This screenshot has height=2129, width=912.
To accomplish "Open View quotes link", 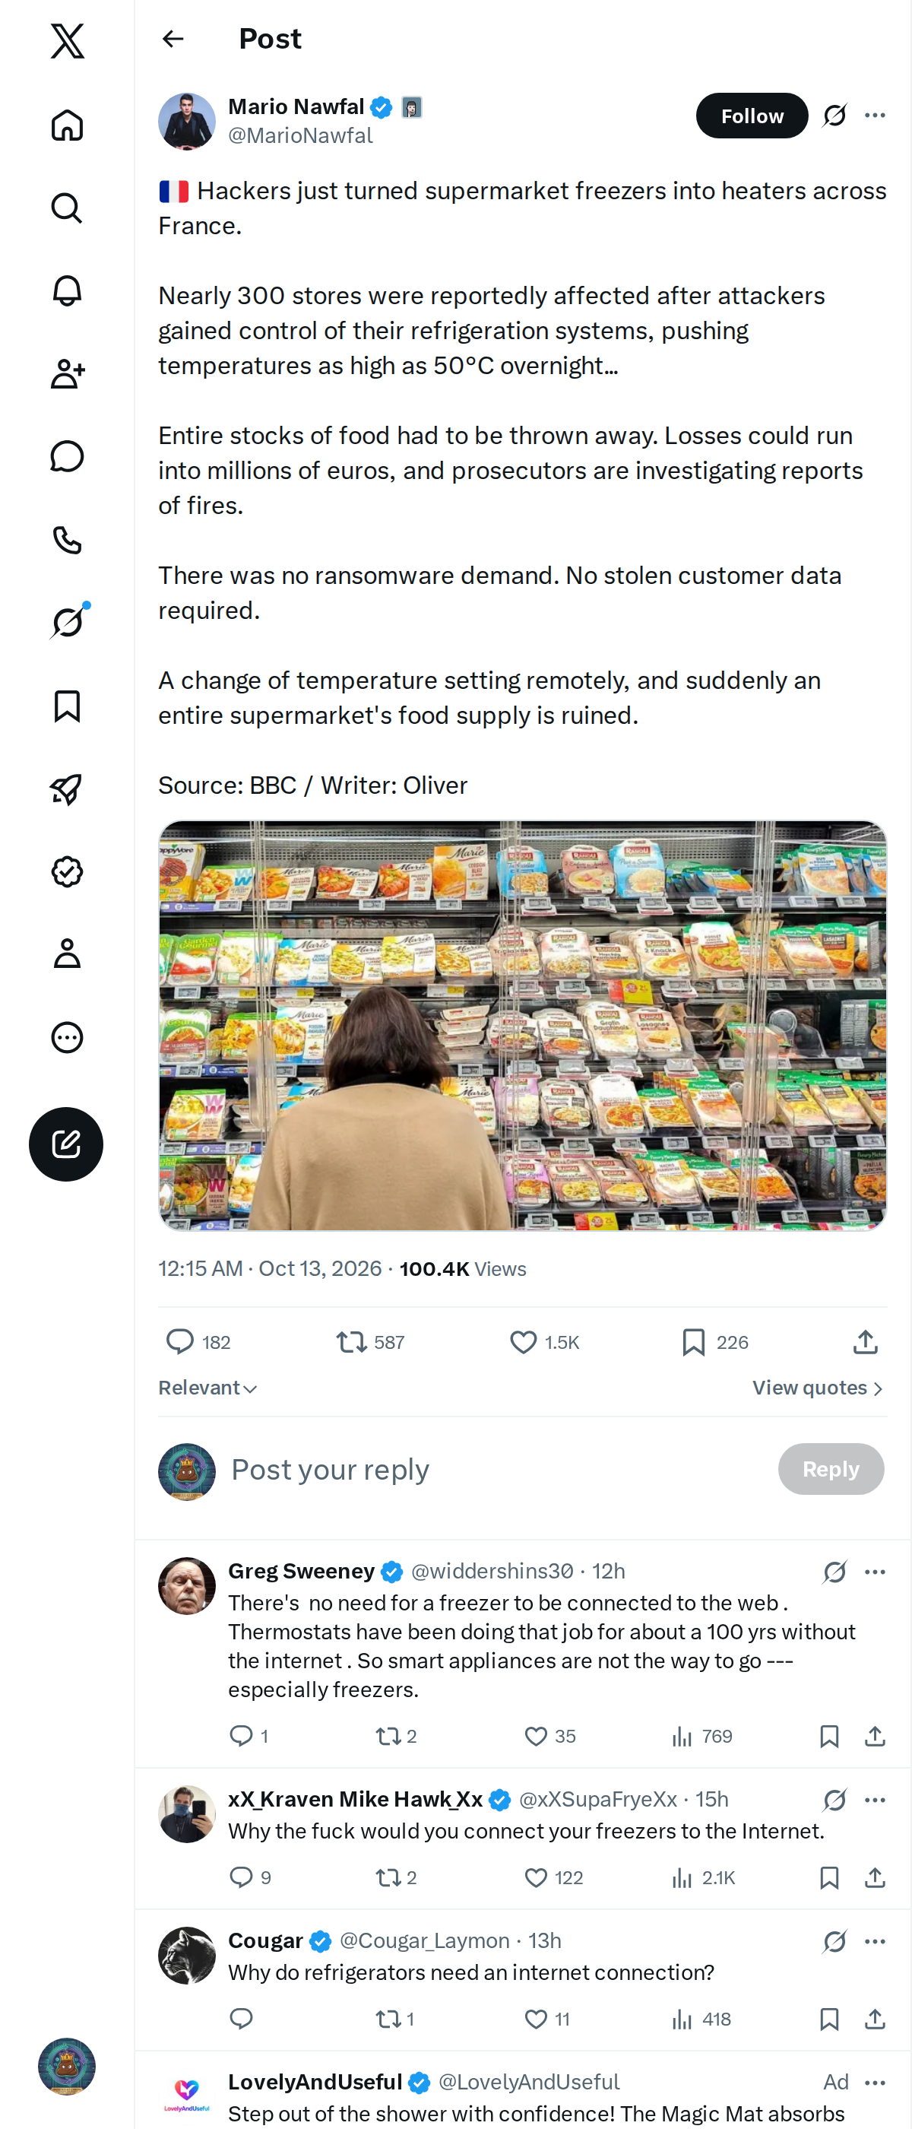I will tap(818, 1388).
